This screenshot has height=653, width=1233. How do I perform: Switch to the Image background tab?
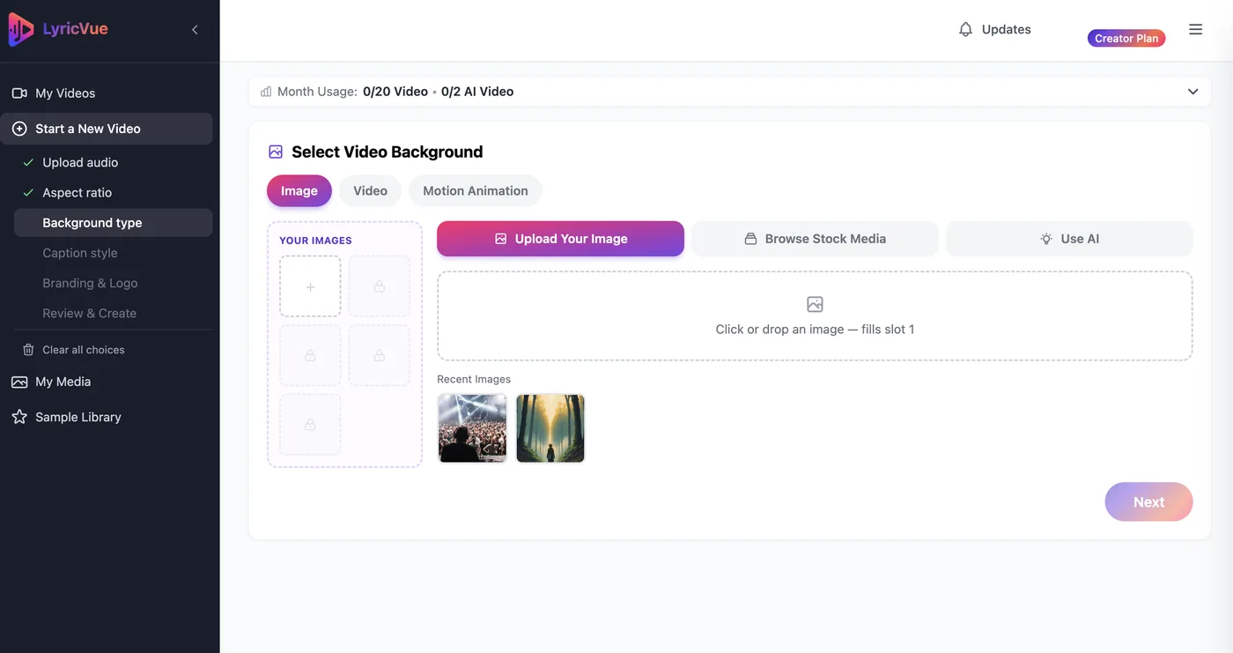(x=299, y=190)
